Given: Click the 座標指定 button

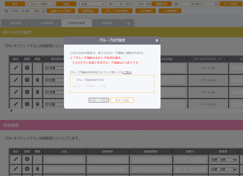Looking at the screenshot, I should 161,4.
